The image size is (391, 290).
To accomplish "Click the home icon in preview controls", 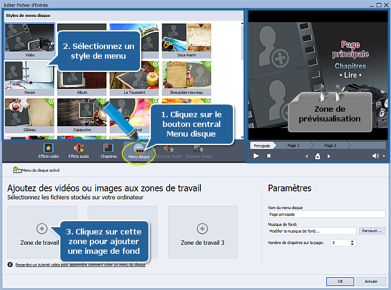I will point(317,156).
